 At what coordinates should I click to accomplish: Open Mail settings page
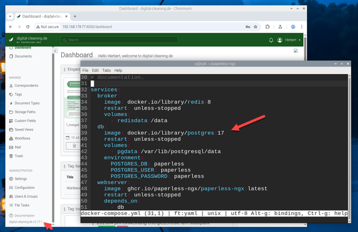[x=15, y=147]
